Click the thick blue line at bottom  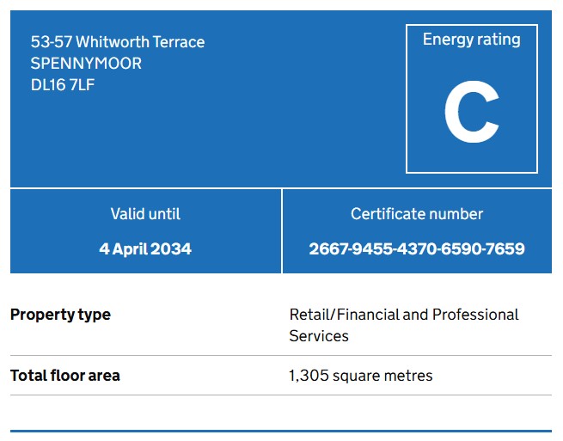click(281, 431)
